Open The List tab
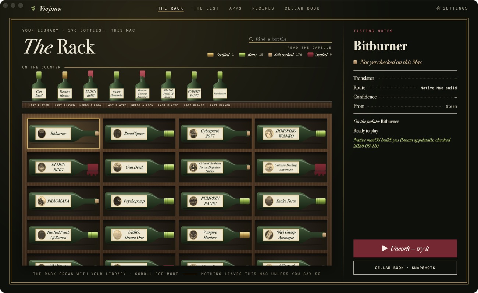Screen dimensions: 478x293 (206, 8)
